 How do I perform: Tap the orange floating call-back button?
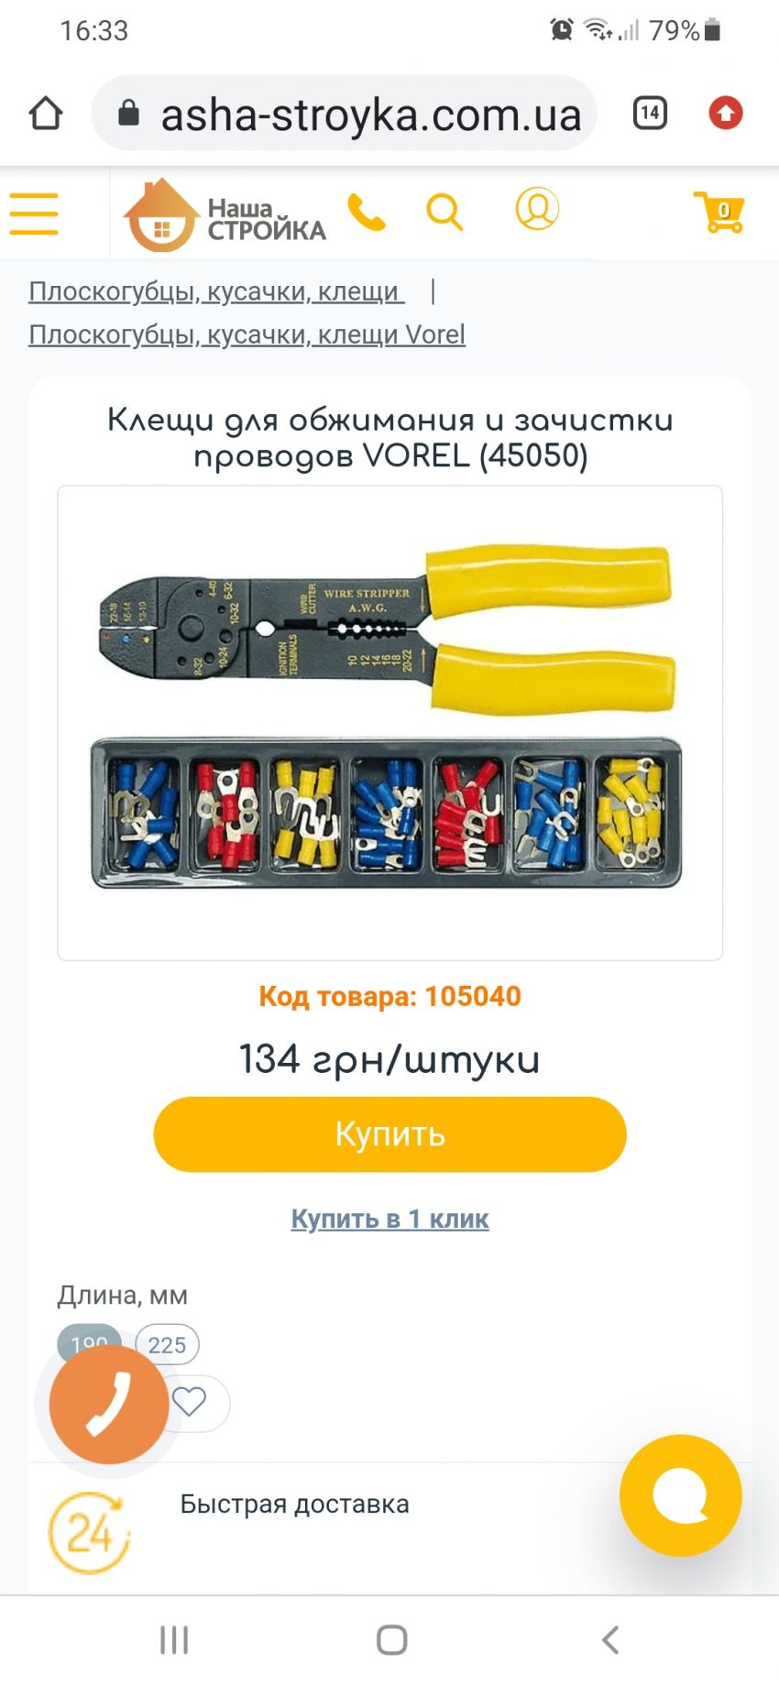(x=109, y=1404)
